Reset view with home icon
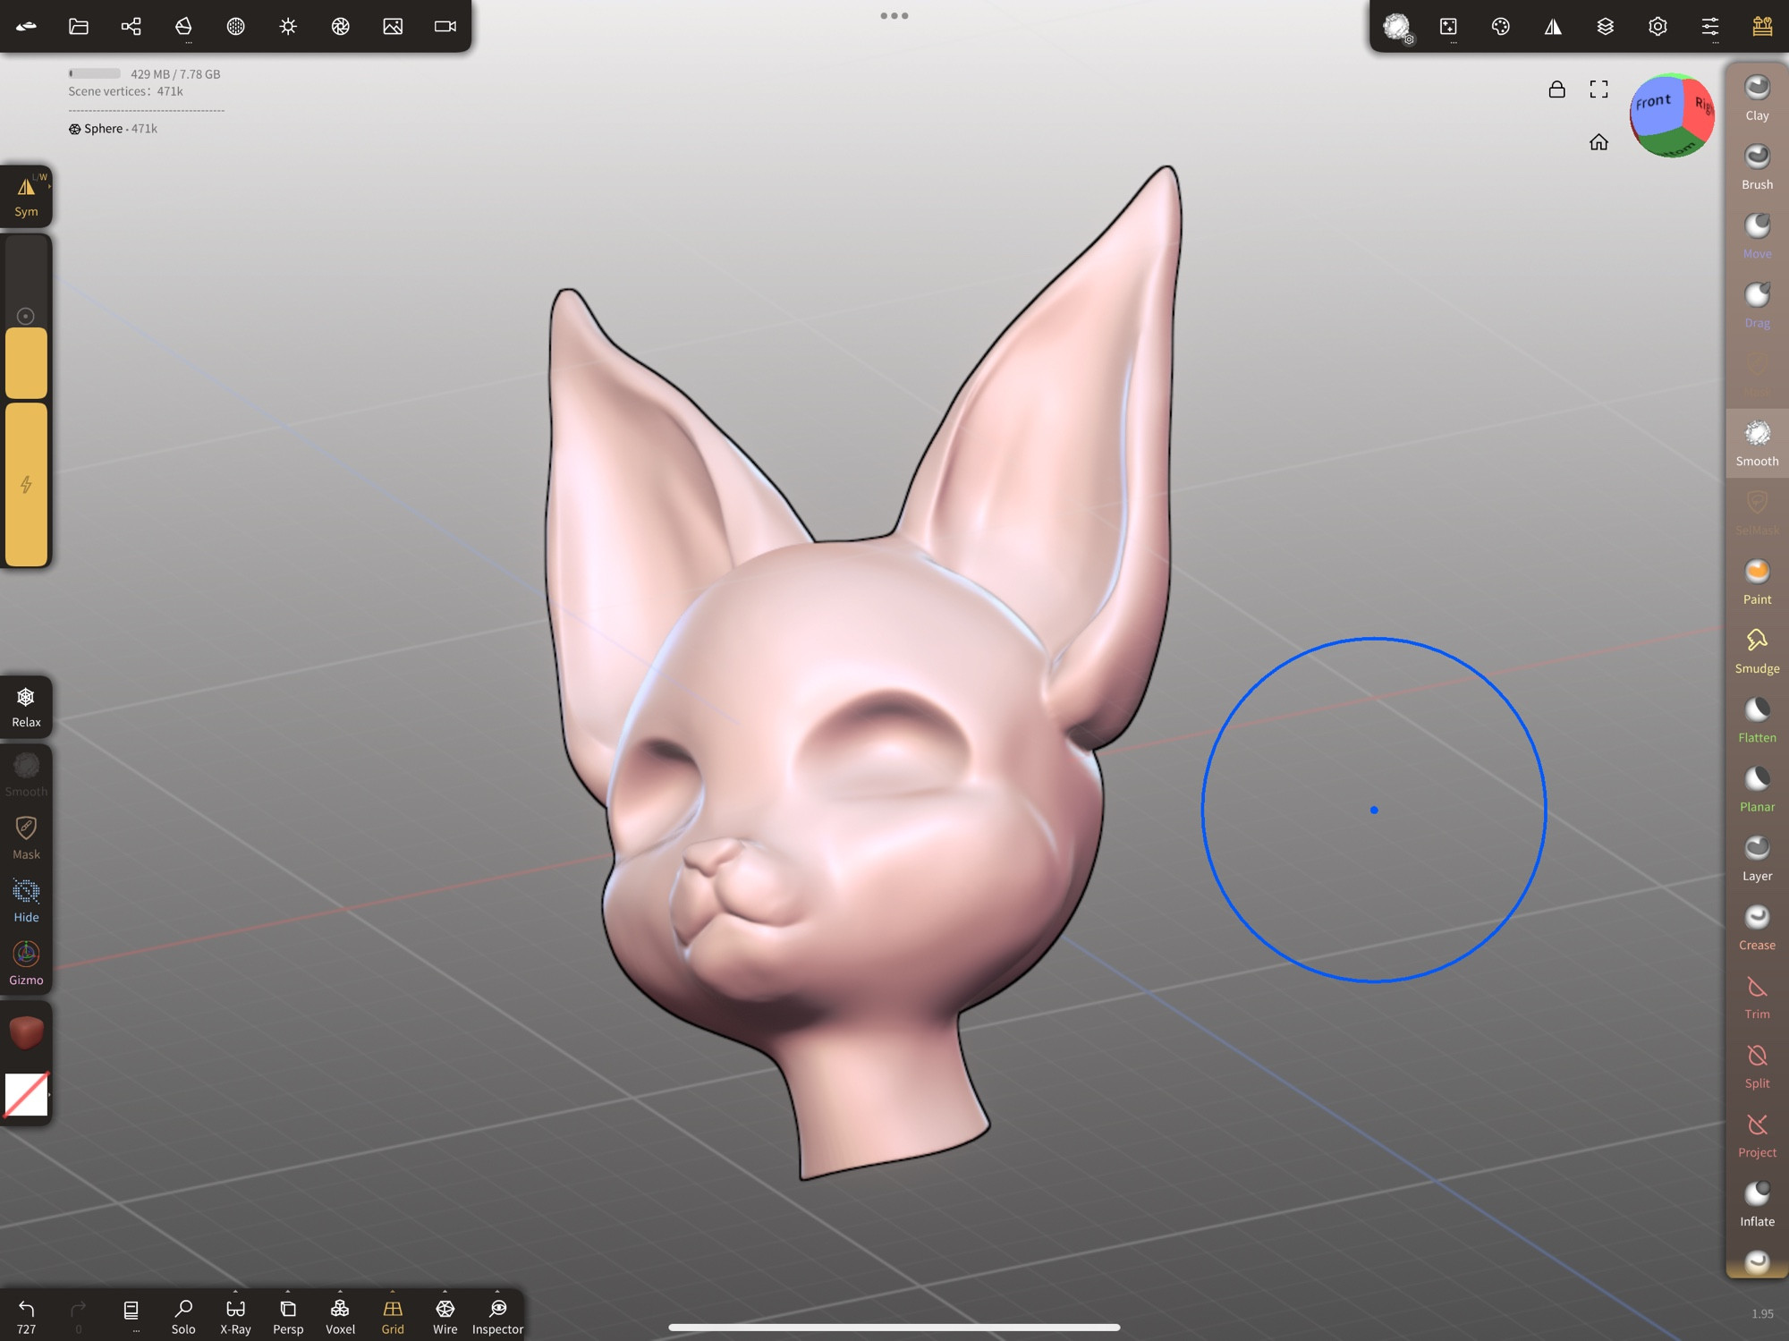Screen dimensions: 1789x1341 pos(1598,141)
